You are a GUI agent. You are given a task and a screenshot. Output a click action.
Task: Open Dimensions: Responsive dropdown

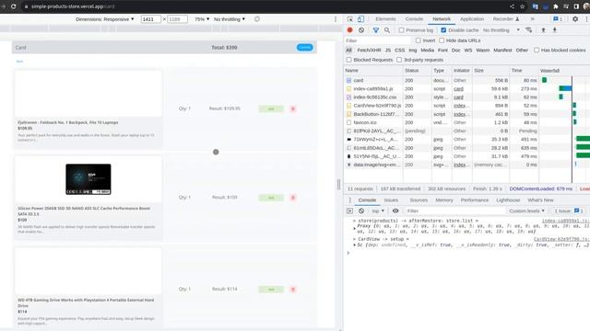[x=104, y=19]
